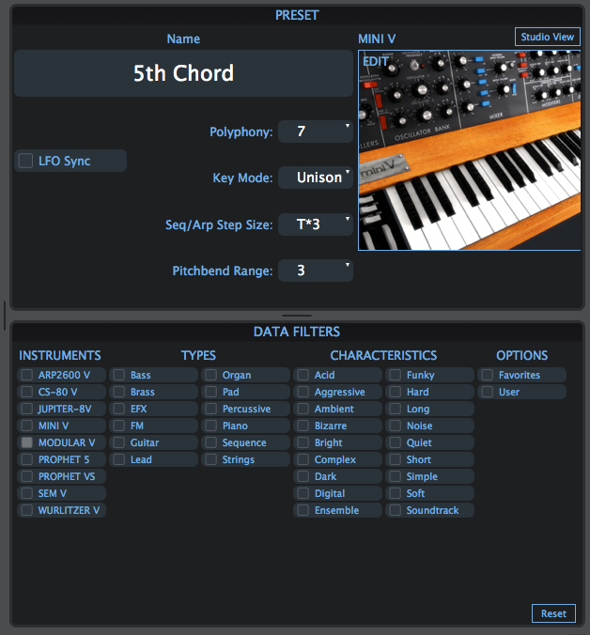Viewport: 590px width, 635px height.
Task: Click the 5th Chord preset name field
Action: click(183, 73)
